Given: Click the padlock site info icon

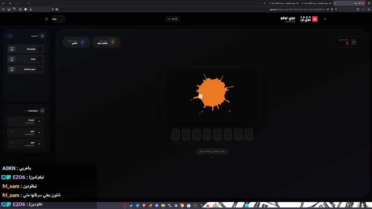Looking at the screenshot, I should [332, 9].
